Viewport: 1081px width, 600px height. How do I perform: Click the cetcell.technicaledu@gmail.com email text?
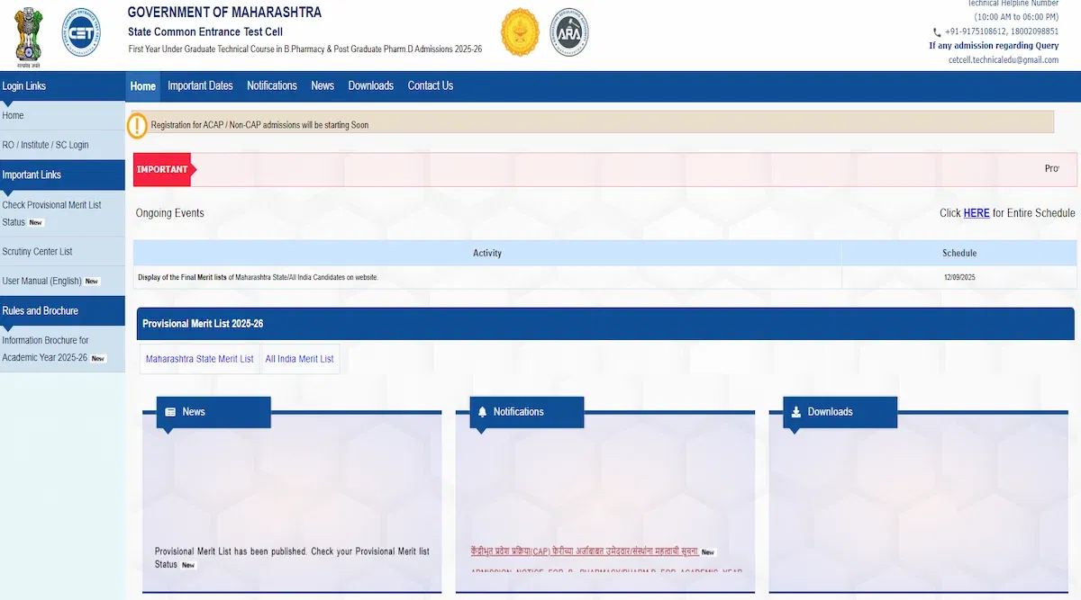[1004, 60]
